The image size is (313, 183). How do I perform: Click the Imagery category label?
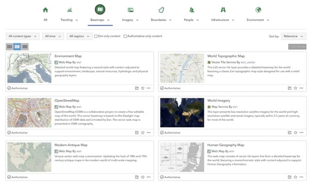[127, 20]
